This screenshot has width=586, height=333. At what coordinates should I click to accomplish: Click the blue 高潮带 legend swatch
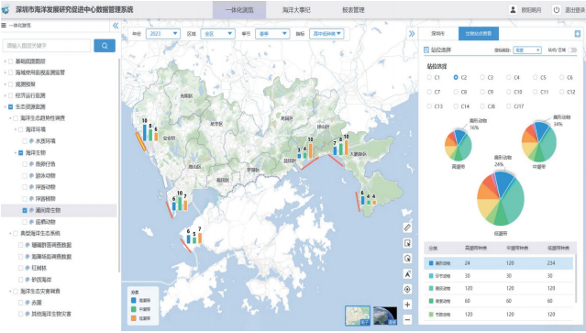[134, 300]
